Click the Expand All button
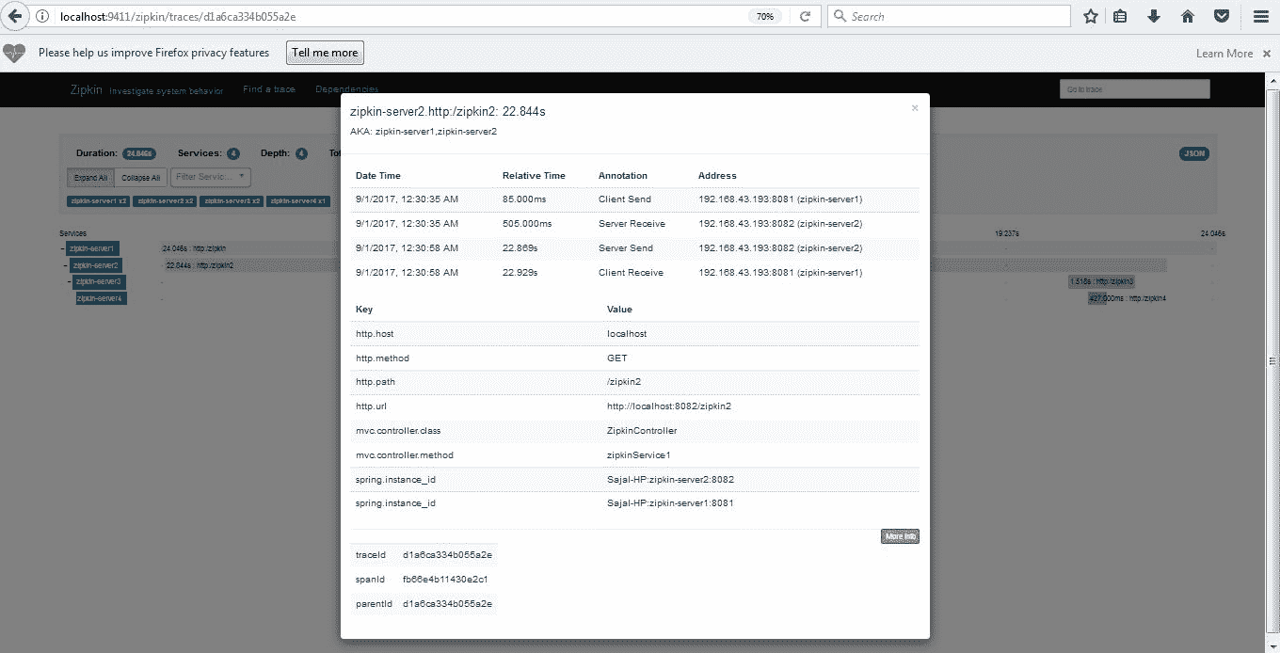The height and width of the screenshot is (653, 1280). (90, 177)
